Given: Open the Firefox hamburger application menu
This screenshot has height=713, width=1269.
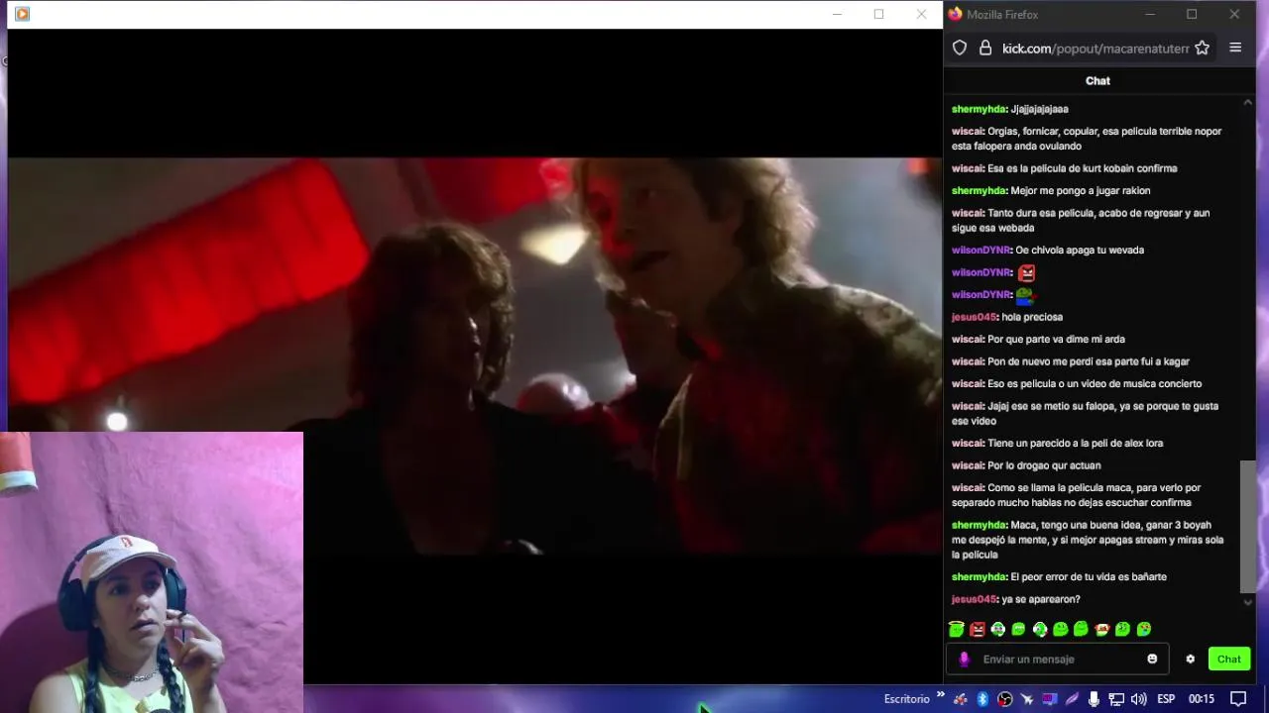Looking at the screenshot, I should pos(1235,48).
